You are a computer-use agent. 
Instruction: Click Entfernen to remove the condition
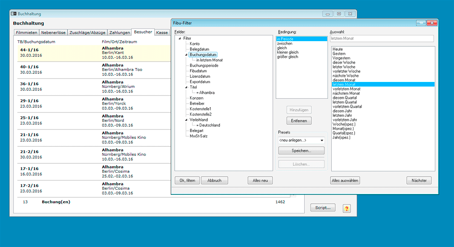pos(299,121)
